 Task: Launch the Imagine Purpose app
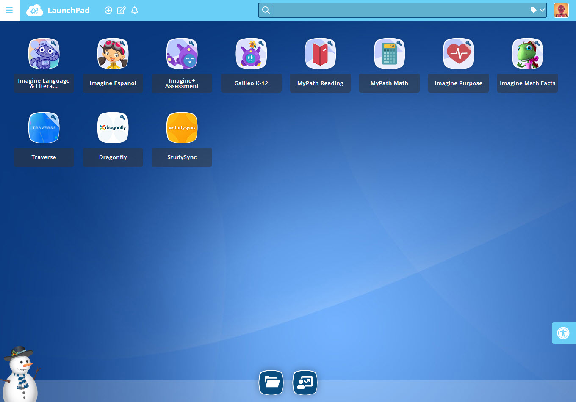click(458, 53)
